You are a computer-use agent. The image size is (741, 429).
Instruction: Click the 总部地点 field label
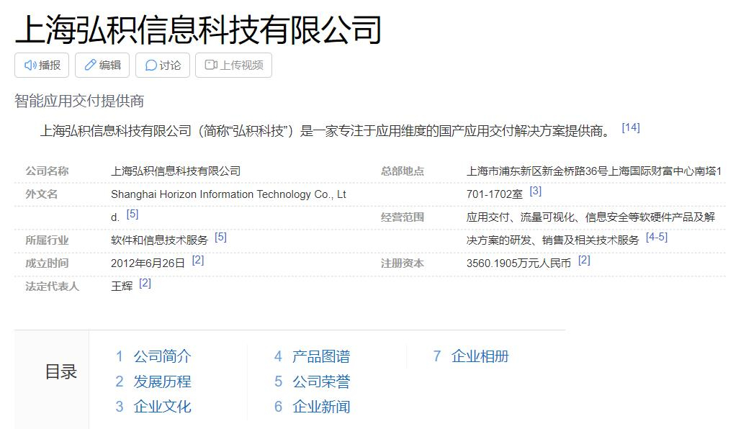click(403, 171)
